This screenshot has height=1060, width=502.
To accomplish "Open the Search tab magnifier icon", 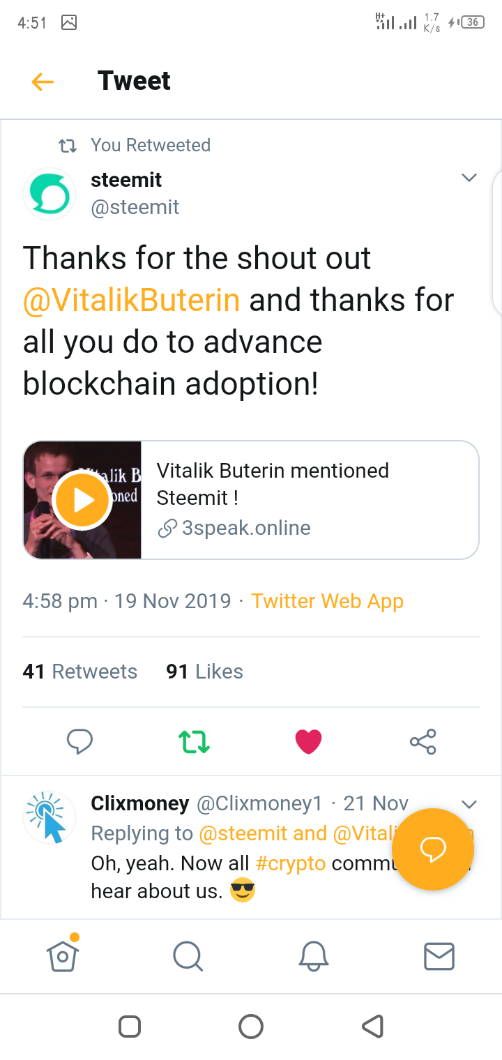I will click(x=188, y=956).
